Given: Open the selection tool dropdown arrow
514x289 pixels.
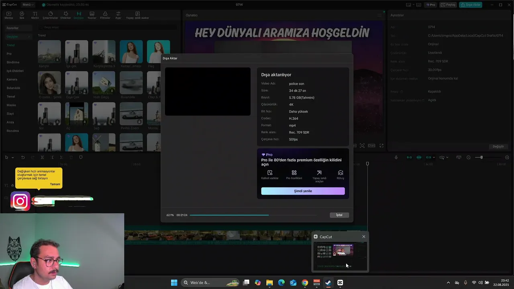Looking at the screenshot, I should tap(12, 157).
